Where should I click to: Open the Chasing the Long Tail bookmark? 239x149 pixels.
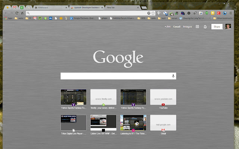point(192,18)
